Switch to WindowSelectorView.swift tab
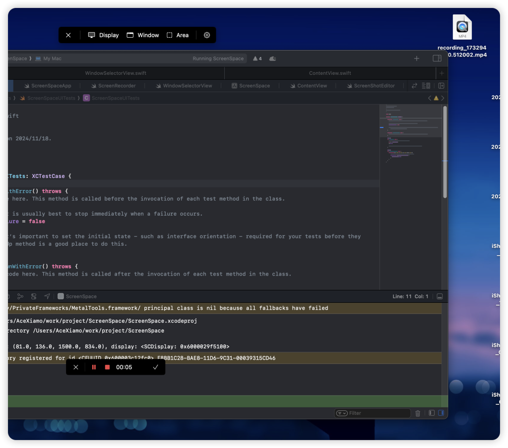Viewport: 508px width, 448px height. click(116, 73)
